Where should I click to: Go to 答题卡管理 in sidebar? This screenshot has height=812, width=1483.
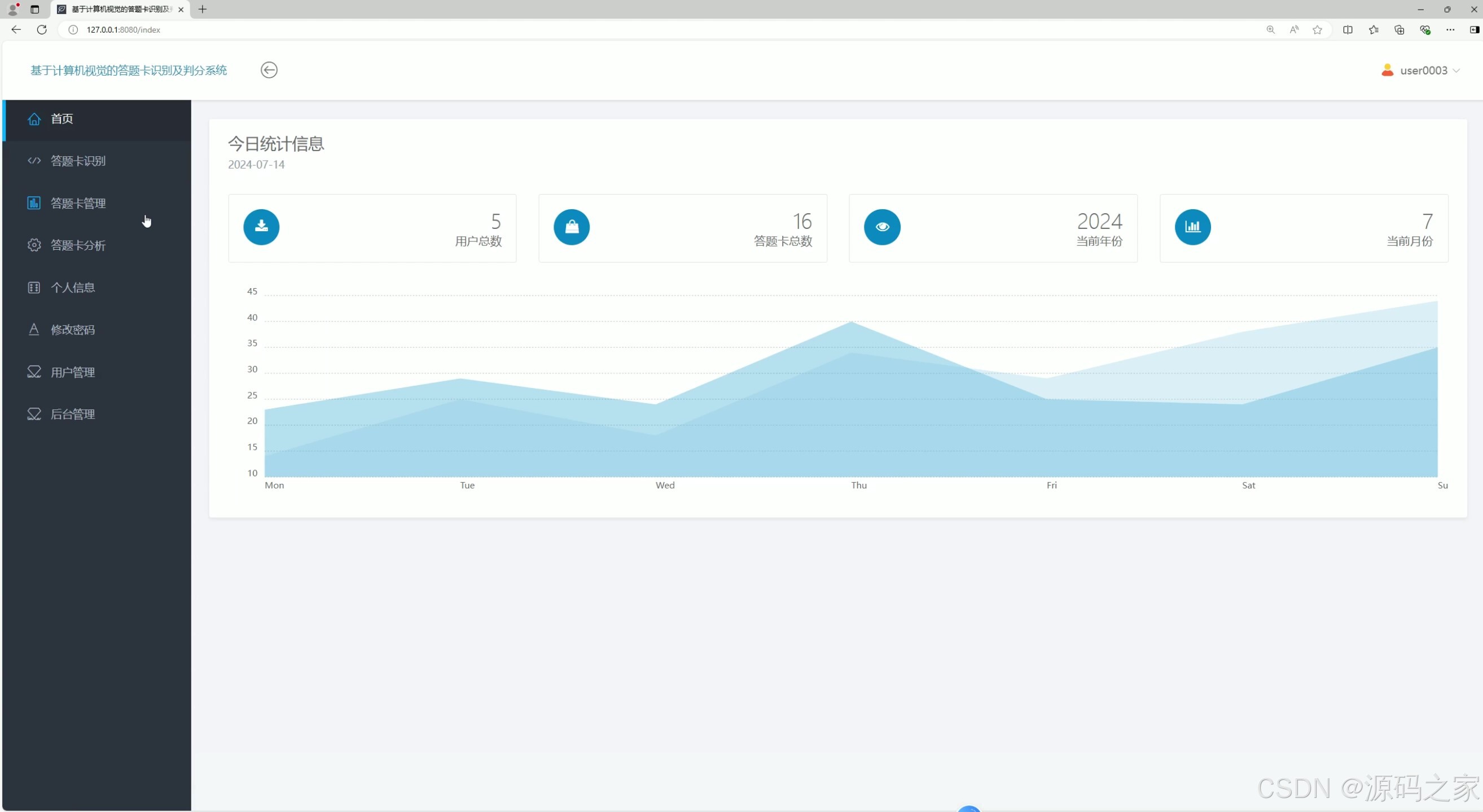78,204
